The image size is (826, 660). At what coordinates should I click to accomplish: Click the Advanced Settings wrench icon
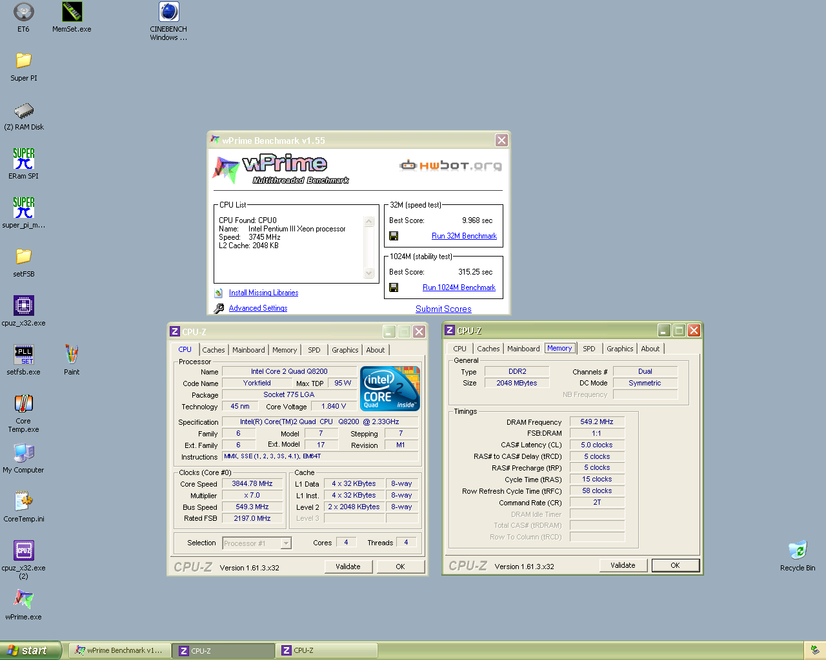tap(219, 308)
